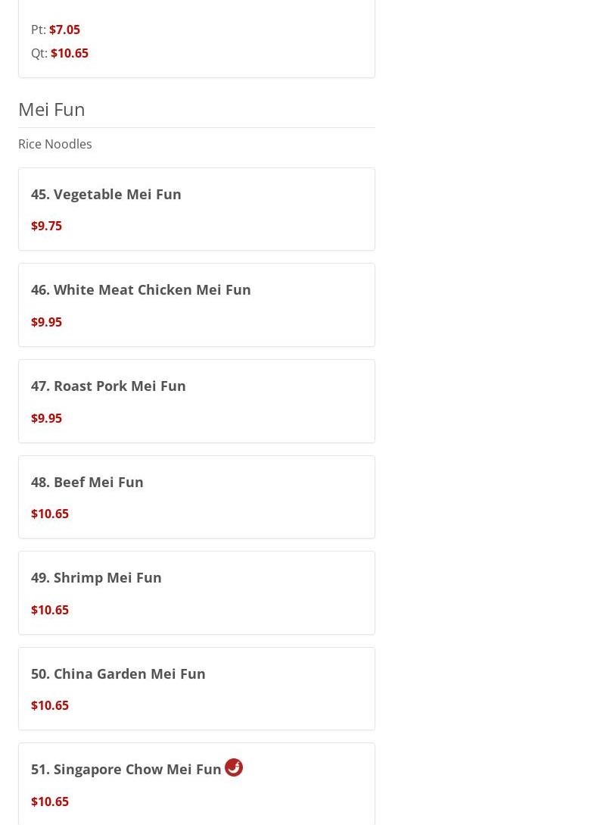The height and width of the screenshot is (825, 594).
Task: Choose 47. Roast Pork Mei Fun
Action: point(108,386)
